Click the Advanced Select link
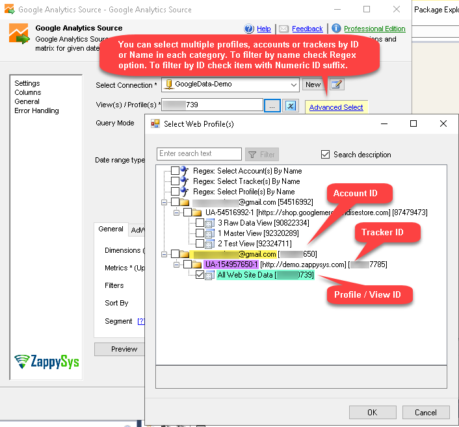459x427 pixels. [x=336, y=107]
